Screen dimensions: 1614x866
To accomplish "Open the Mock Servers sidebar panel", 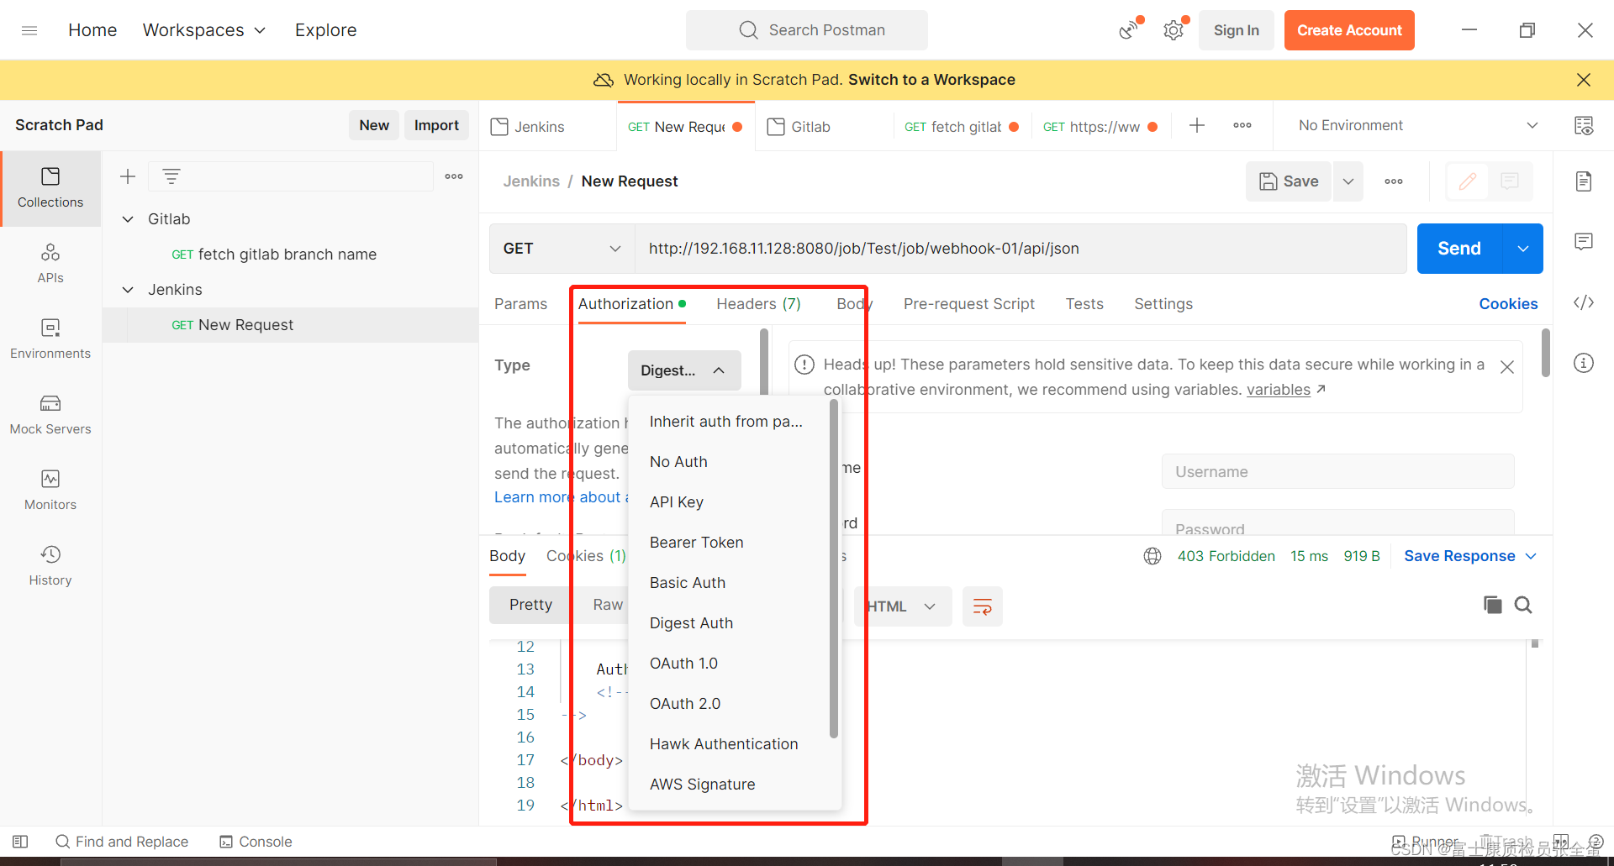I will click(x=50, y=415).
